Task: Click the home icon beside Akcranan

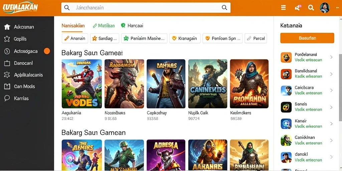Action: (7, 27)
